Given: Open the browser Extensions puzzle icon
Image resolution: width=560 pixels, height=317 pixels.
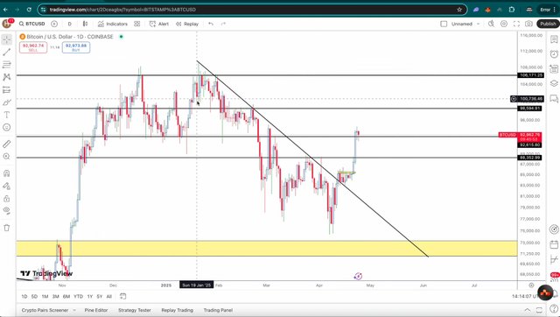Looking at the screenshot, I should click(512, 10).
